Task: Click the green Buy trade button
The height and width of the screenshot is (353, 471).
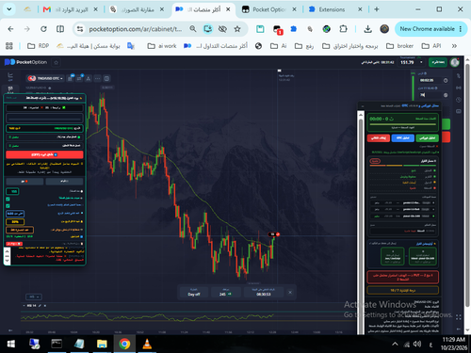Action: coord(446,124)
